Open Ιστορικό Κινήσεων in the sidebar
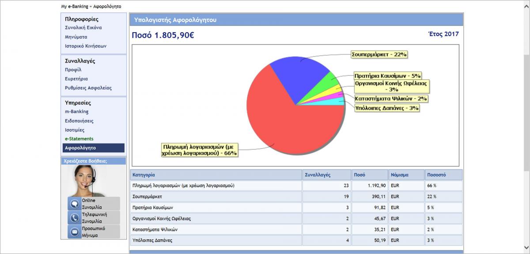530x254 pixels. tap(86, 46)
